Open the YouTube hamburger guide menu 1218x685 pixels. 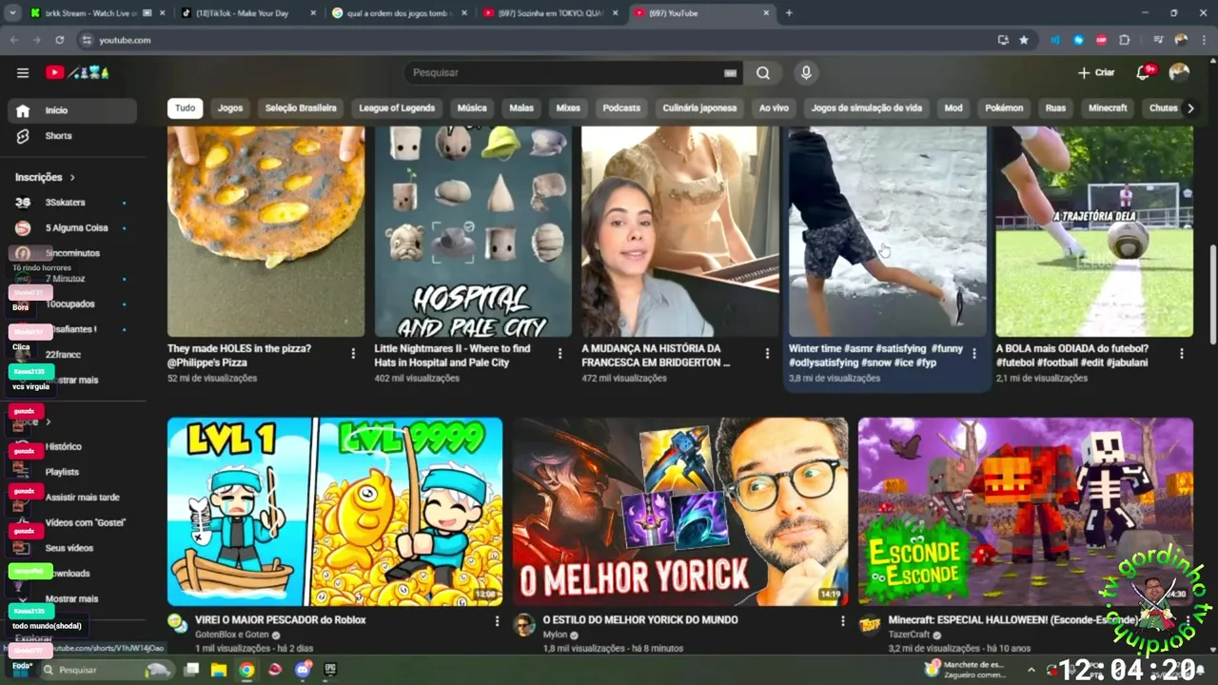tap(23, 72)
